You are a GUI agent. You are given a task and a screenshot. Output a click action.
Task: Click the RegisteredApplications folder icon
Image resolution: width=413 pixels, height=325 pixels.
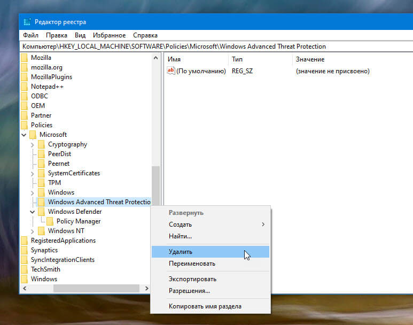(24, 241)
